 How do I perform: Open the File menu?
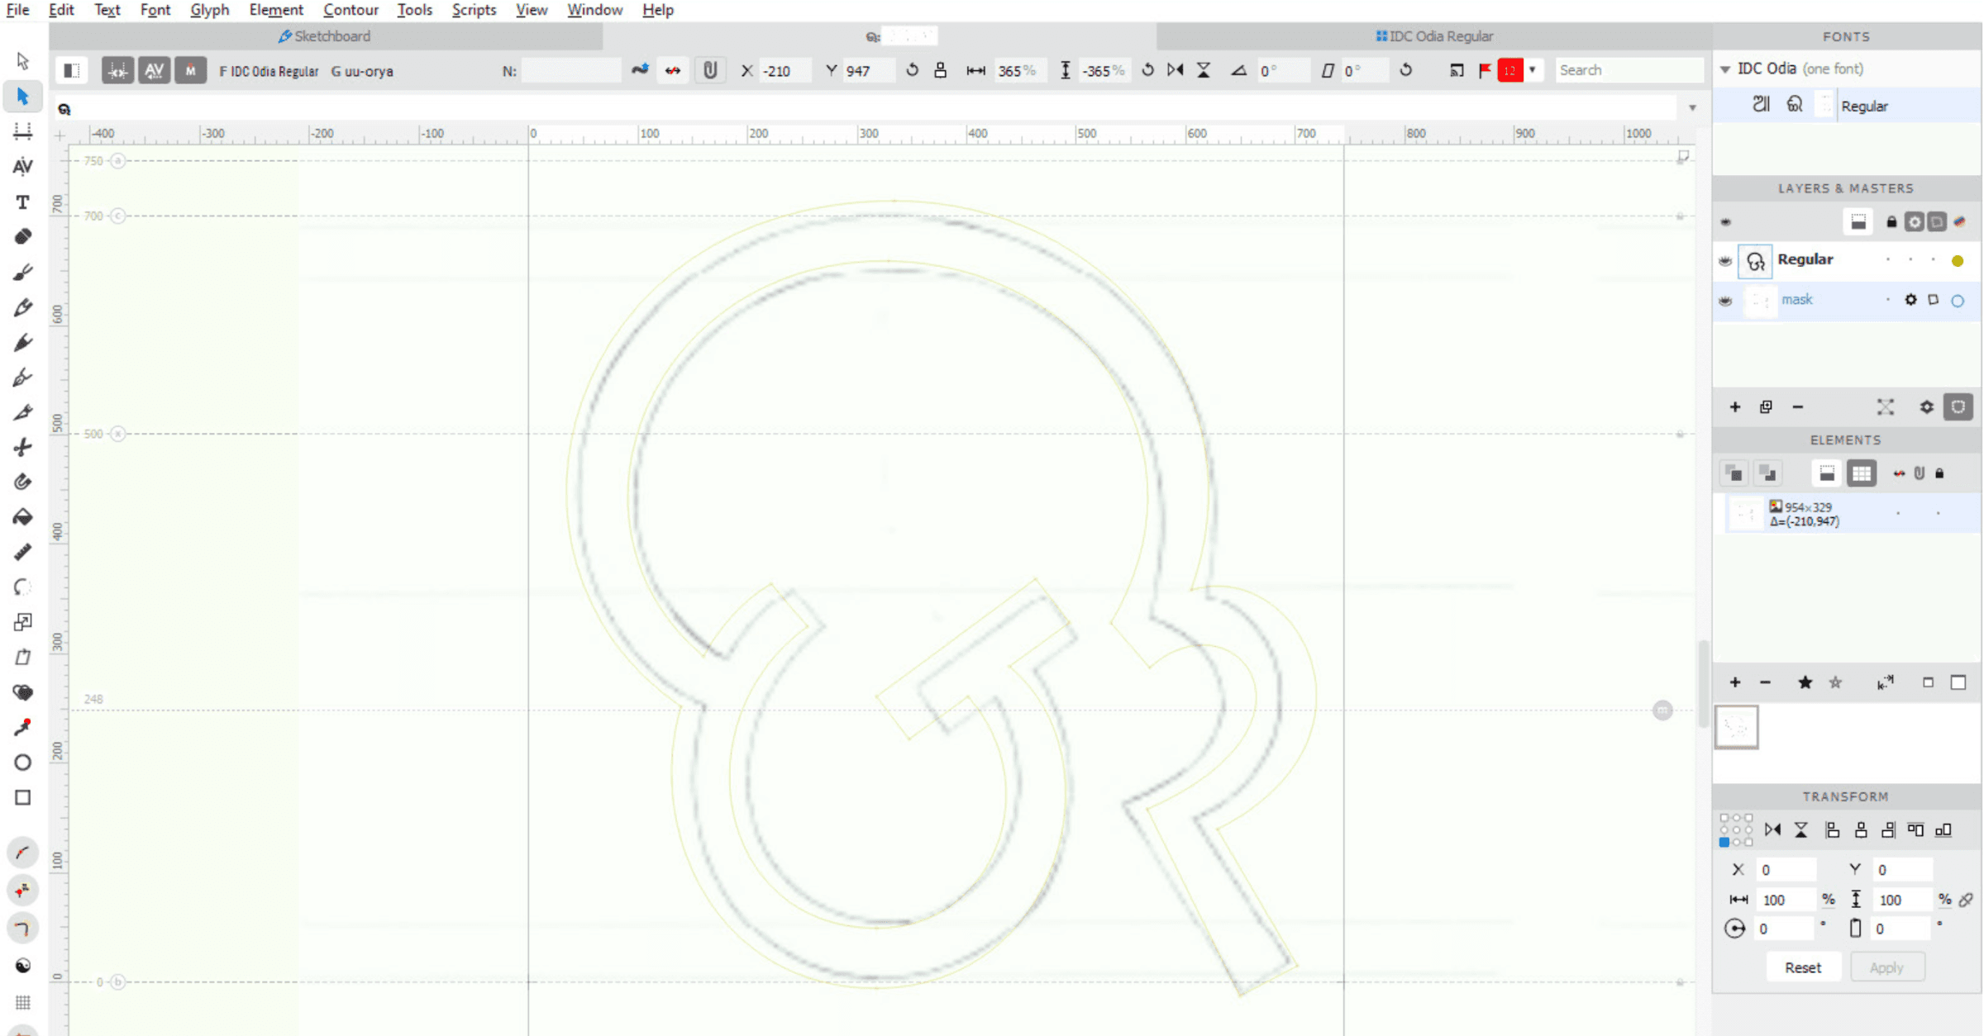(17, 10)
